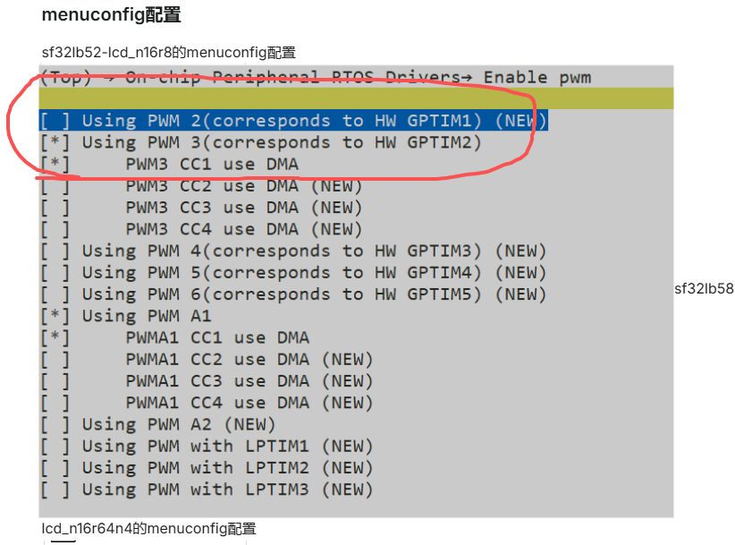Click the menuconfig配置 section heading
This screenshot has height=545, width=735.
click(112, 15)
